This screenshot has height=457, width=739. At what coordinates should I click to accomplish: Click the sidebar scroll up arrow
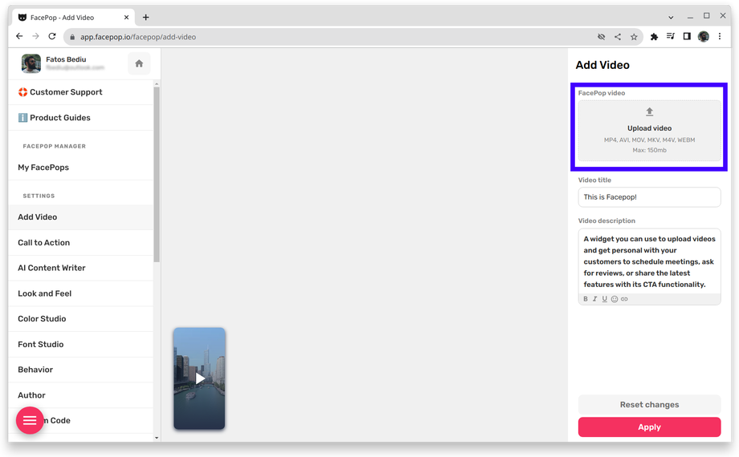tap(157, 83)
